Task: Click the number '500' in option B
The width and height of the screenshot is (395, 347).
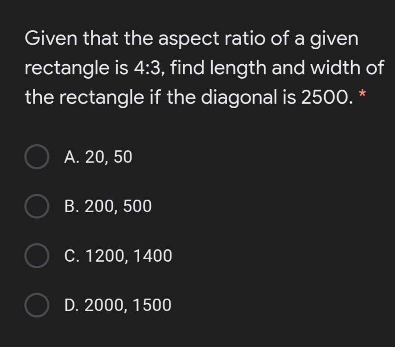Action: pos(137,206)
